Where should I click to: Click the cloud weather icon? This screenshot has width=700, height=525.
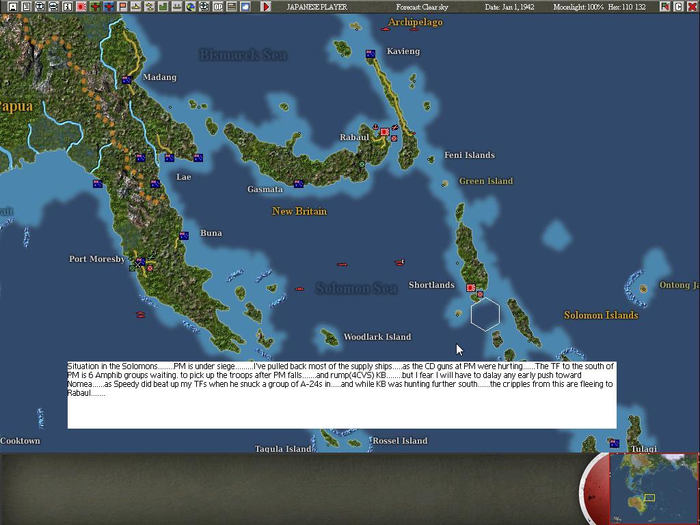point(245,7)
